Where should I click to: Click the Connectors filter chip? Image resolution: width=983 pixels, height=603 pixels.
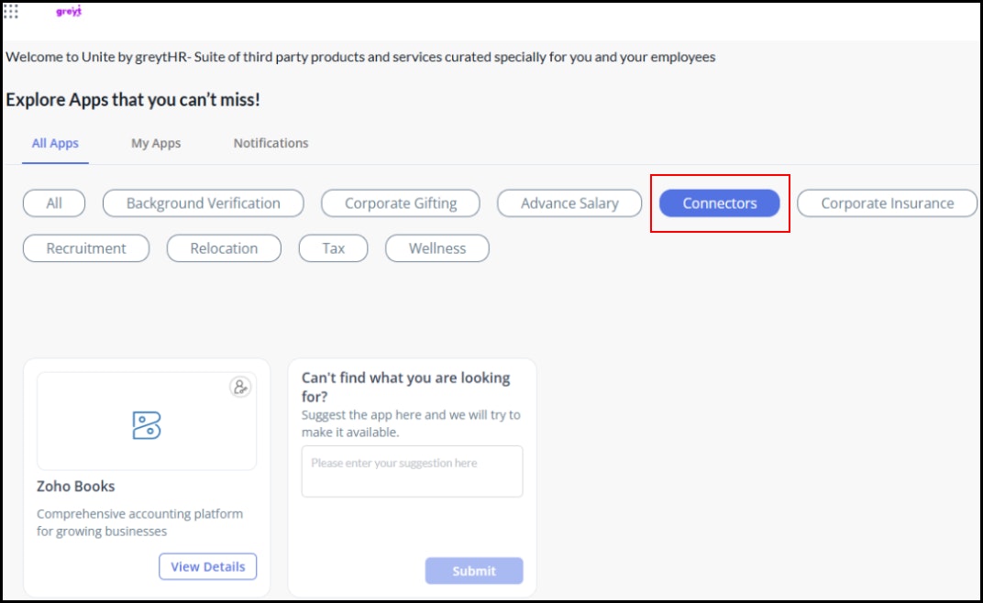[720, 203]
